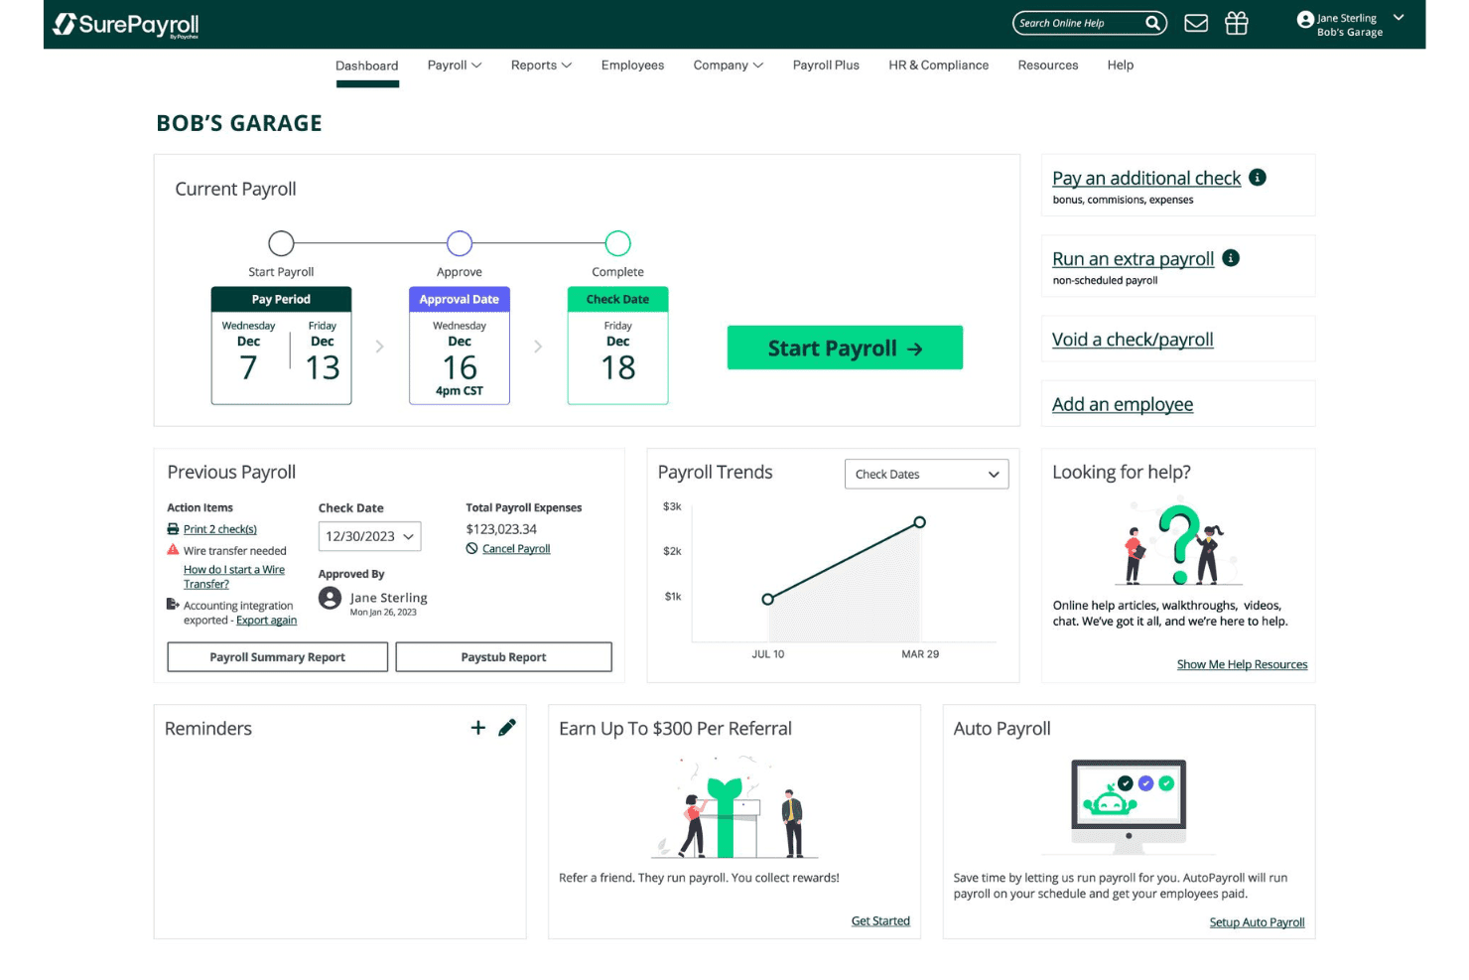This screenshot has height=980, width=1469.
Task: Open the Resources menu item
Action: (x=1048, y=66)
